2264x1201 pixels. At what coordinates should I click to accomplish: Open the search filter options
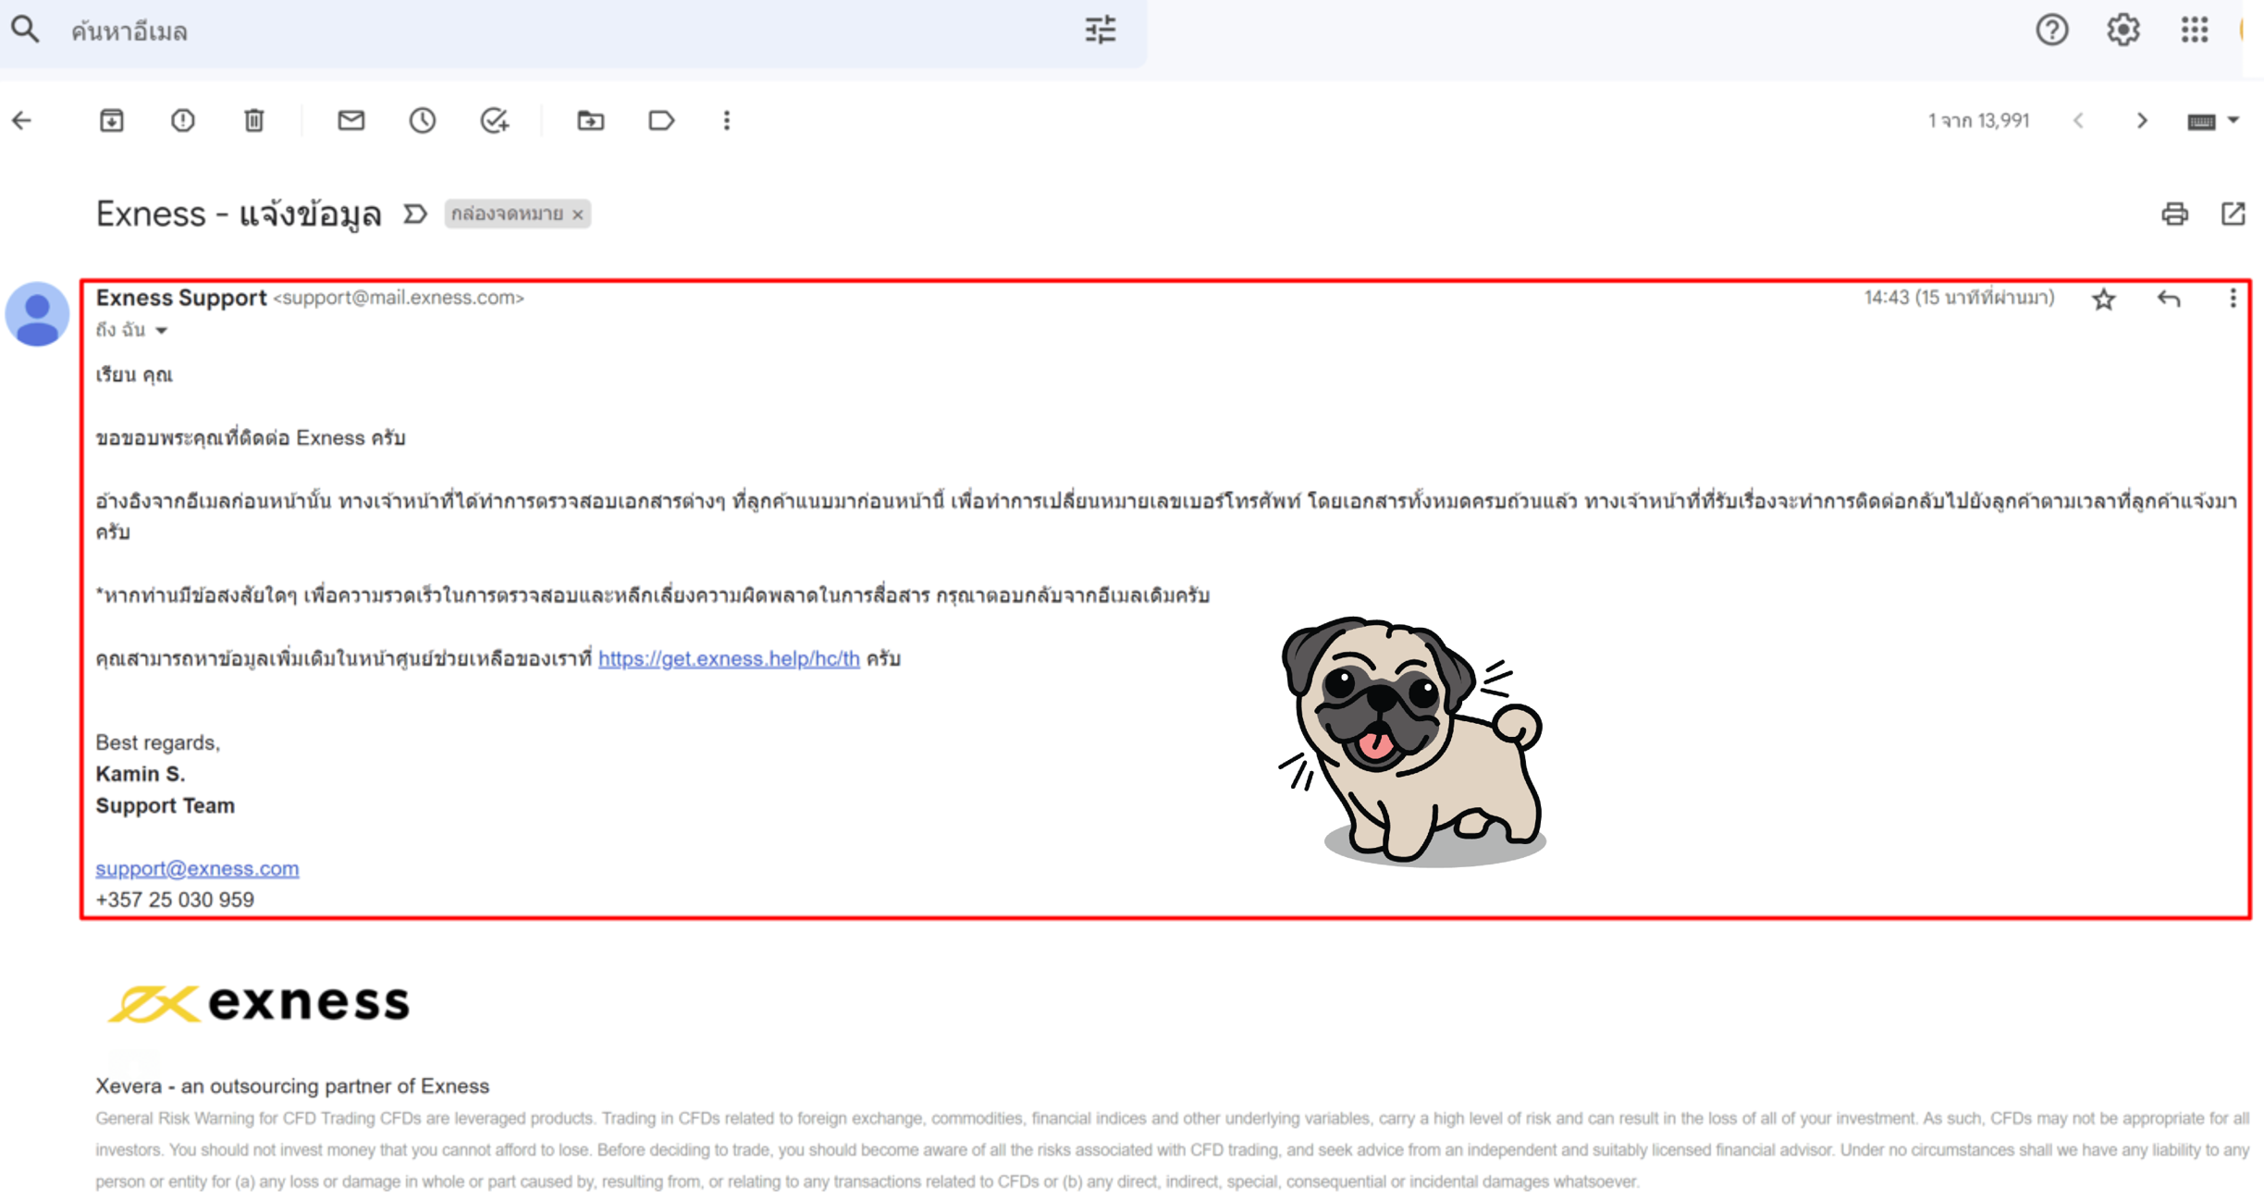[1100, 30]
